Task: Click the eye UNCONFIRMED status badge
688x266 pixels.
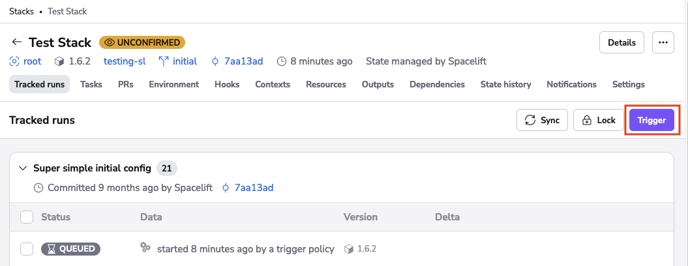Action: click(x=142, y=42)
